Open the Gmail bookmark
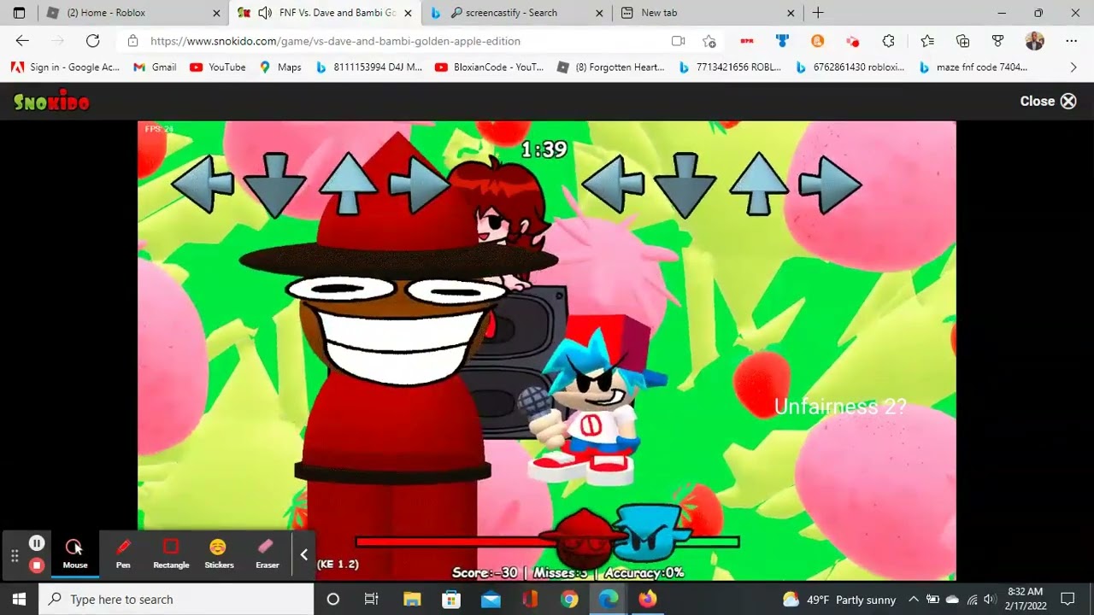The width and height of the screenshot is (1094, 615). [x=155, y=67]
